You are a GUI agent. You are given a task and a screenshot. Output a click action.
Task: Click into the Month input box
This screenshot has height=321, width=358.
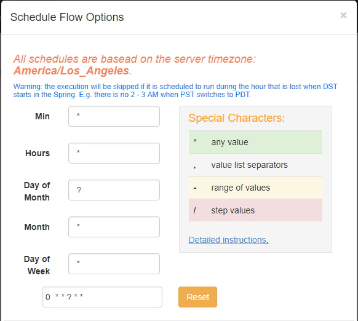point(114,227)
